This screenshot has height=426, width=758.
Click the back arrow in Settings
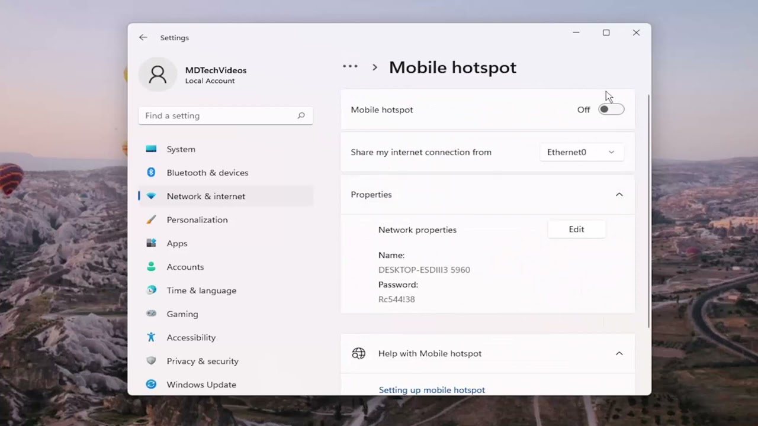[x=143, y=37]
